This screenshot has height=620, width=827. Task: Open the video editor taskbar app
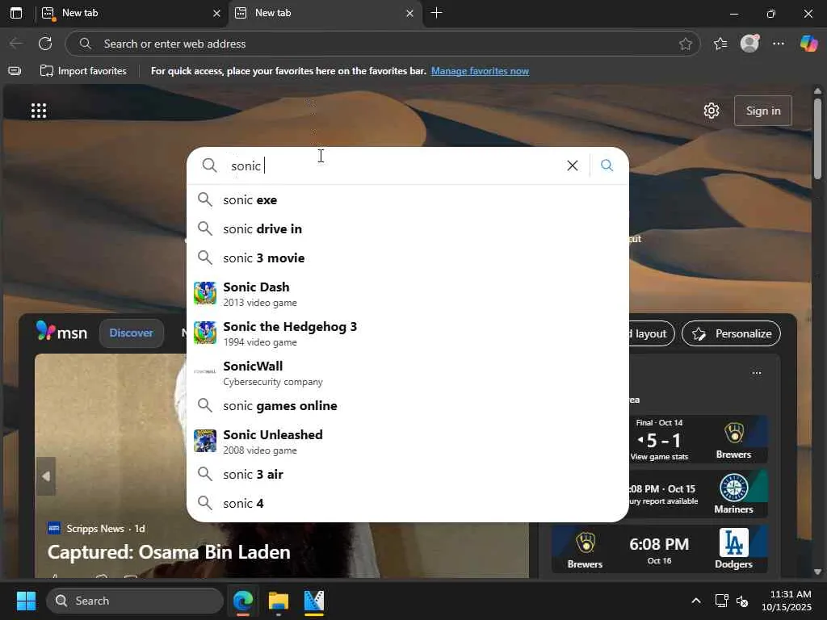(x=314, y=601)
